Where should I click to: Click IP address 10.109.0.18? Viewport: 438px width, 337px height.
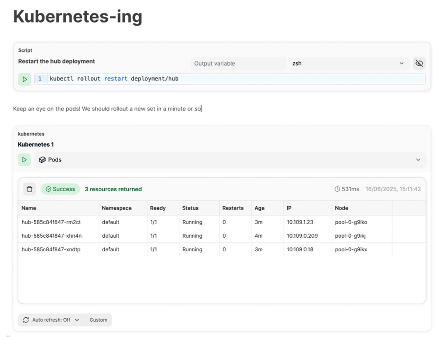click(300, 249)
